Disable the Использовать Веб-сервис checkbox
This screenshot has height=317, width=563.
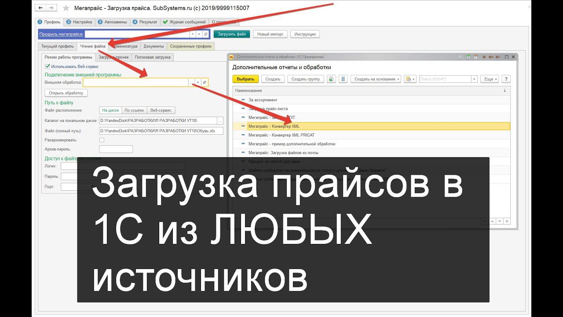48,66
